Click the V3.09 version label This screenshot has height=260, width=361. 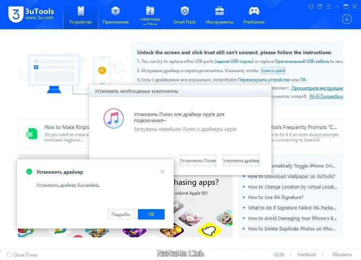coord(279,255)
